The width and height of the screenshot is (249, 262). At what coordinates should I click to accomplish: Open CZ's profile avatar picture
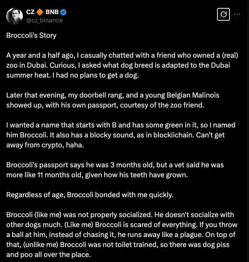click(x=15, y=15)
